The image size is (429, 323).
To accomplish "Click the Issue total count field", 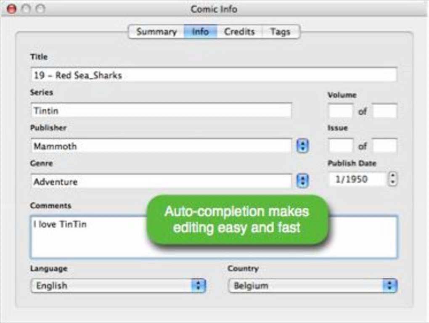I will click(x=384, y=146).
